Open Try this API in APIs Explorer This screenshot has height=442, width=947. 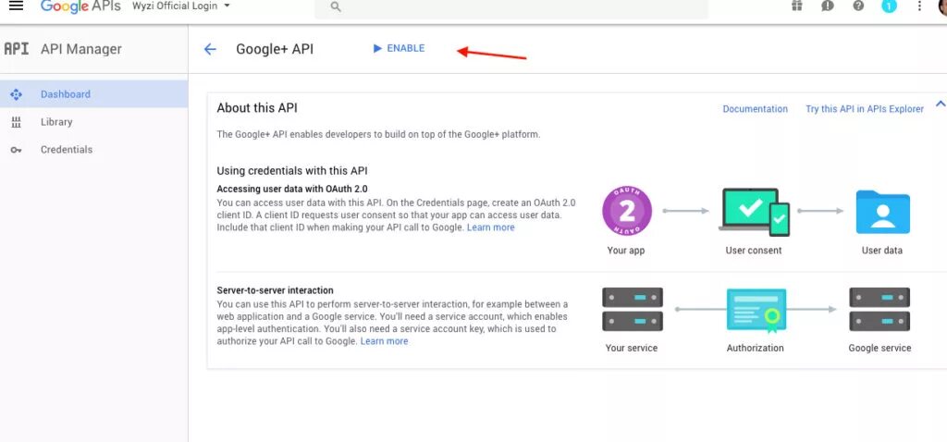click(865, 109)
